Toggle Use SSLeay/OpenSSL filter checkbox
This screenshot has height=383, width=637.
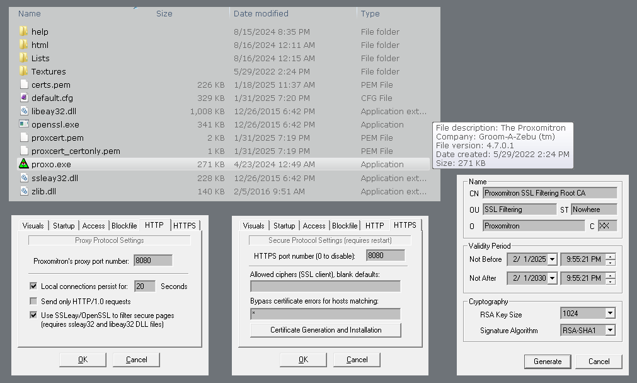tap(33, 315)
